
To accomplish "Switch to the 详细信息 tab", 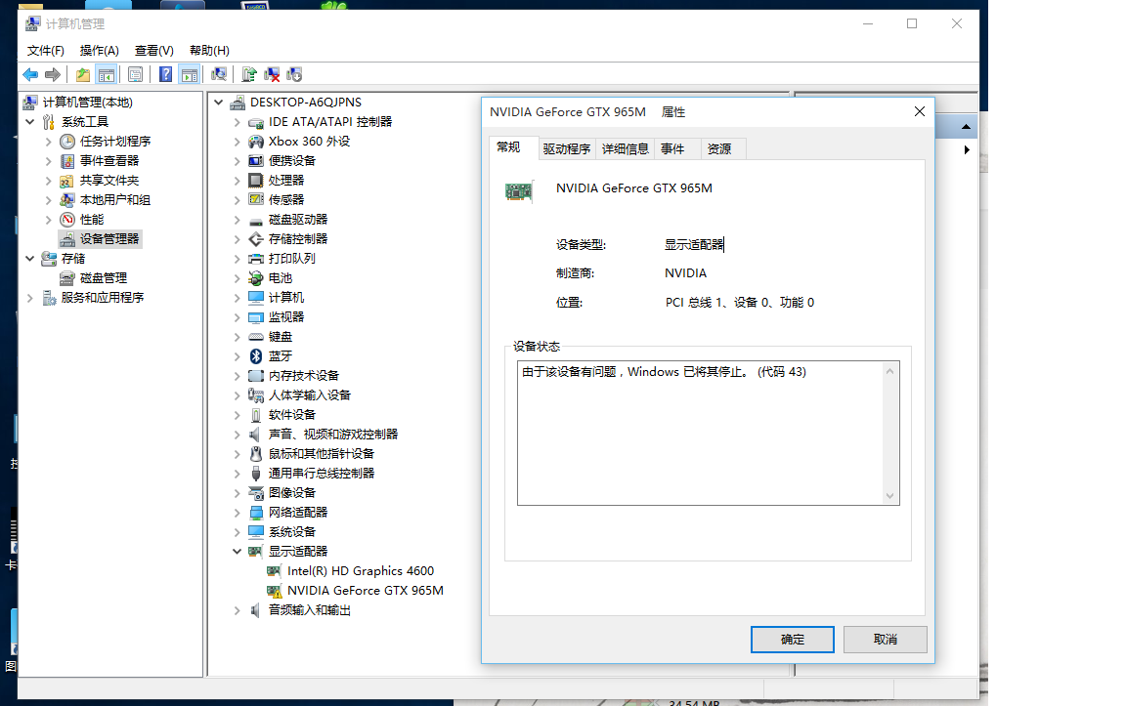I will pos(625,148).
